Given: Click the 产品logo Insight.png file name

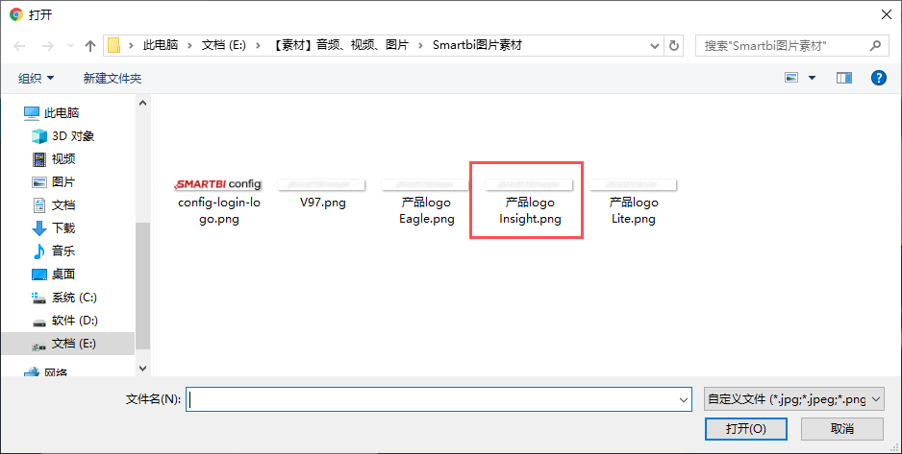Looking at the screenshot, I should click(x=530, y=210).
